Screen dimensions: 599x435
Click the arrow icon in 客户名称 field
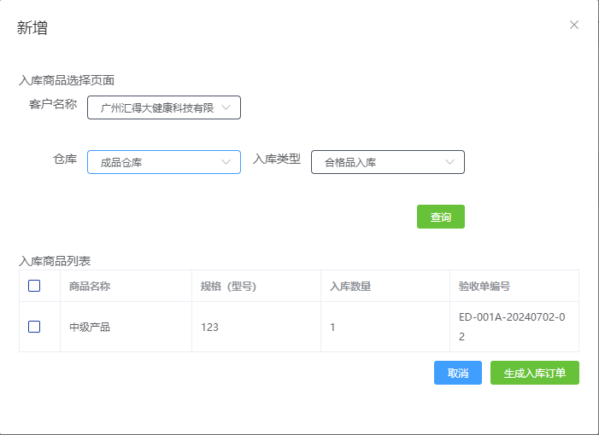226,107
